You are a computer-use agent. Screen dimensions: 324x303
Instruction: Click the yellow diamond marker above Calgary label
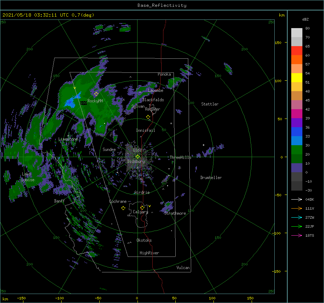click(x=142, y=208)
